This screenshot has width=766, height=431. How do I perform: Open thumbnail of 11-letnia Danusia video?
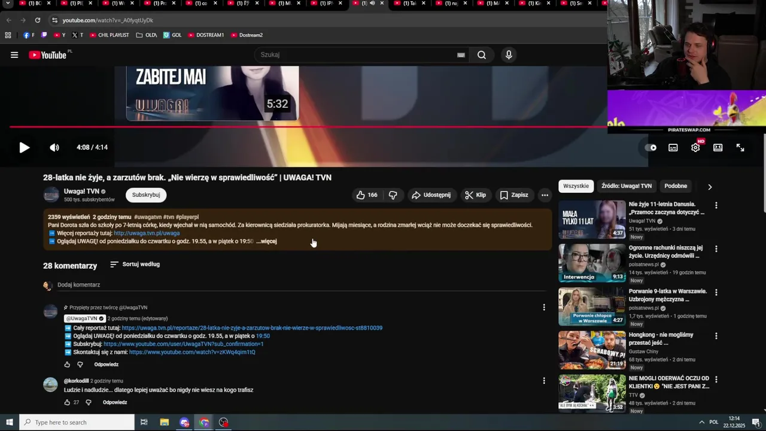pos(592,220)
